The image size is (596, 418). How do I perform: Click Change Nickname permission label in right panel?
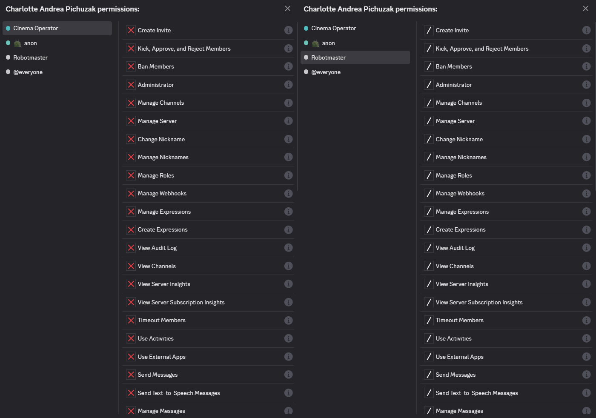(x=459, y=139)
